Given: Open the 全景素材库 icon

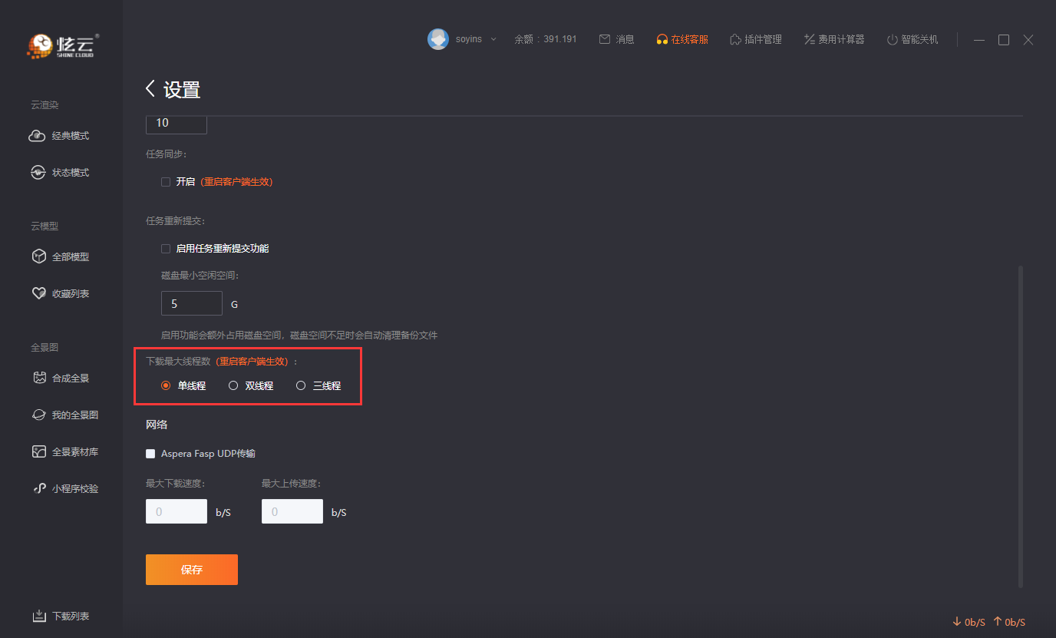Looking at the screenshot, I should coord(39,451).
